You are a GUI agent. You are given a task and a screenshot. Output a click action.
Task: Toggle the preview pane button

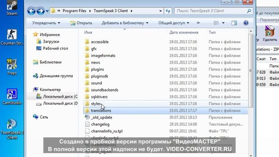(x=234, y=23)
